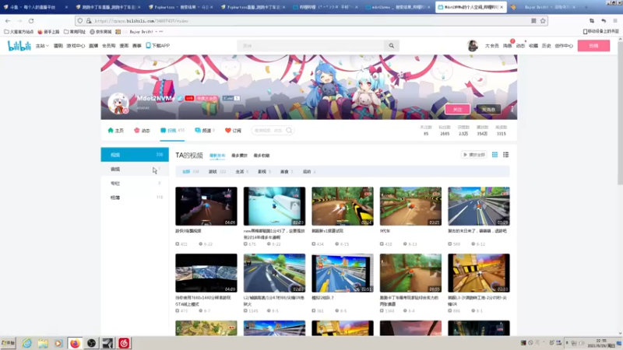Viewport: 623px width, 350px height.
Task: Filter videos by 影视 category
Action: 264,171
